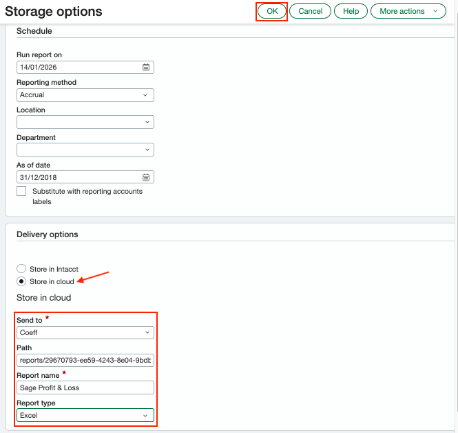Click the OK button
458x433 pixels.
pyautogui.click(x=271, y=12)
